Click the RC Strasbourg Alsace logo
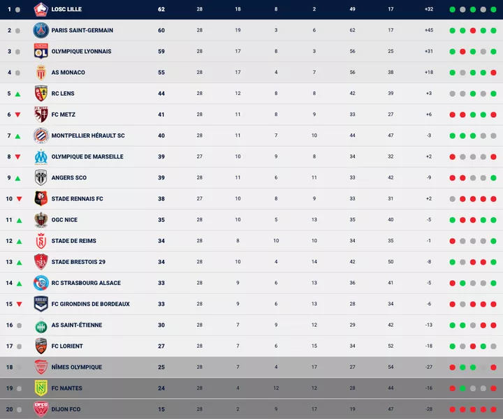The image size is (503, 419). 41,283
